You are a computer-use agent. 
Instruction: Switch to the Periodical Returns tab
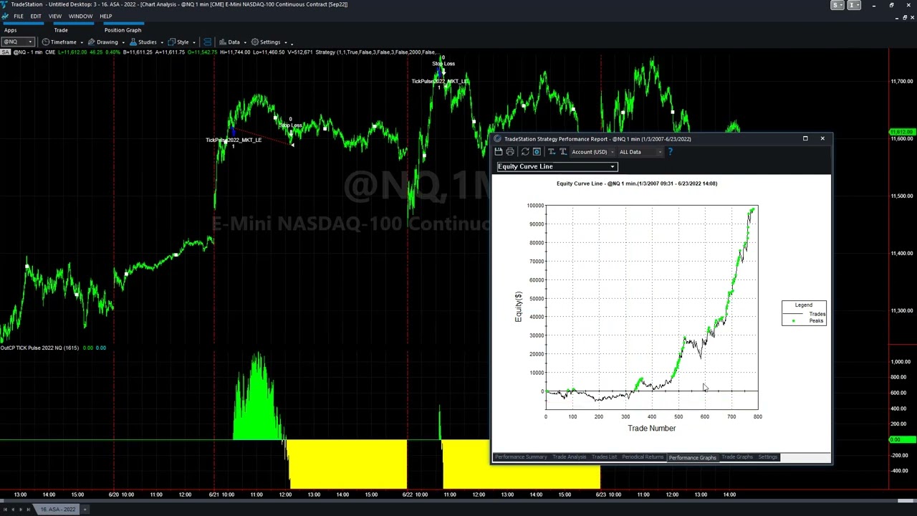pos(643,457)
